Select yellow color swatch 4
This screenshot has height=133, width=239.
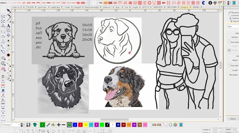click(x=86, y=125)
